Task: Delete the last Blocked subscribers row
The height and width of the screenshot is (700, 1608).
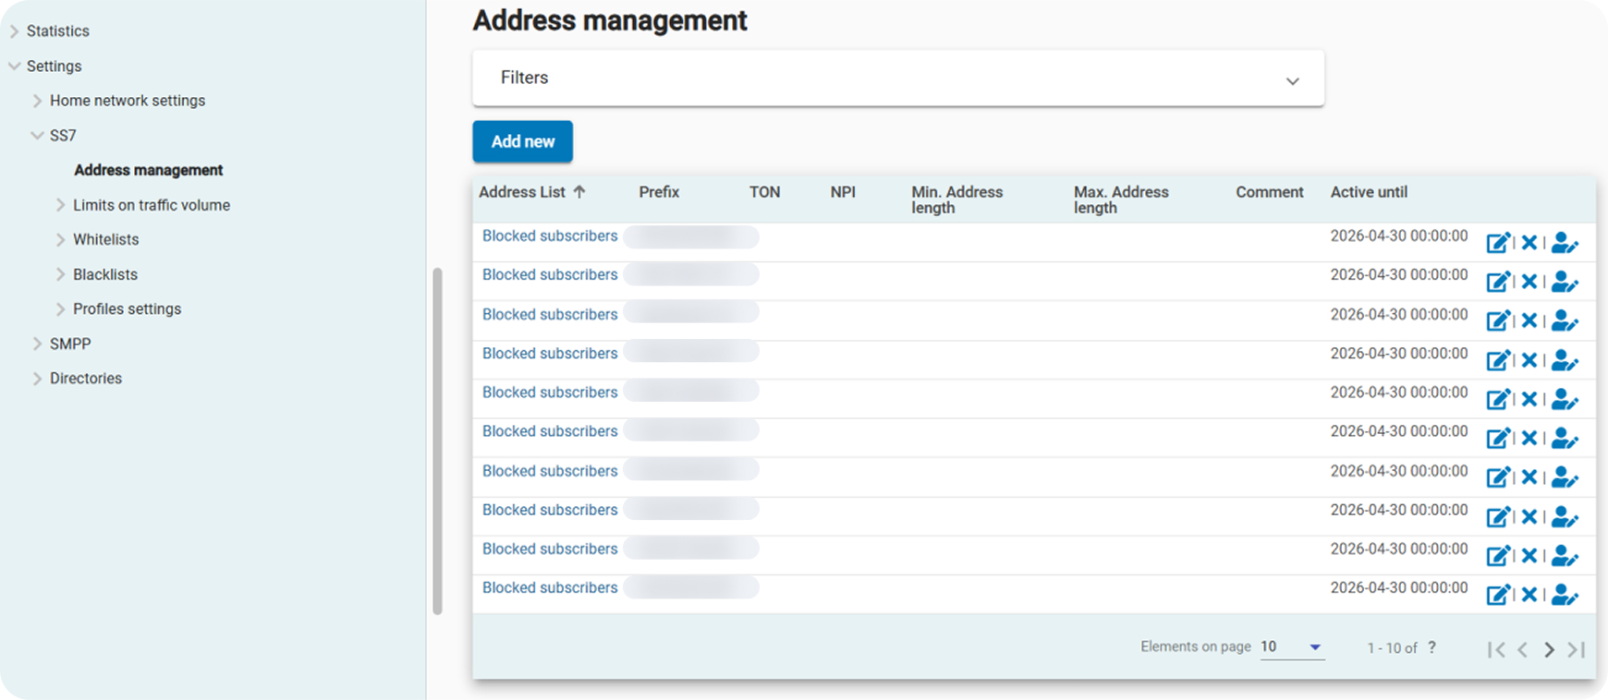Action: (1529, 595)
